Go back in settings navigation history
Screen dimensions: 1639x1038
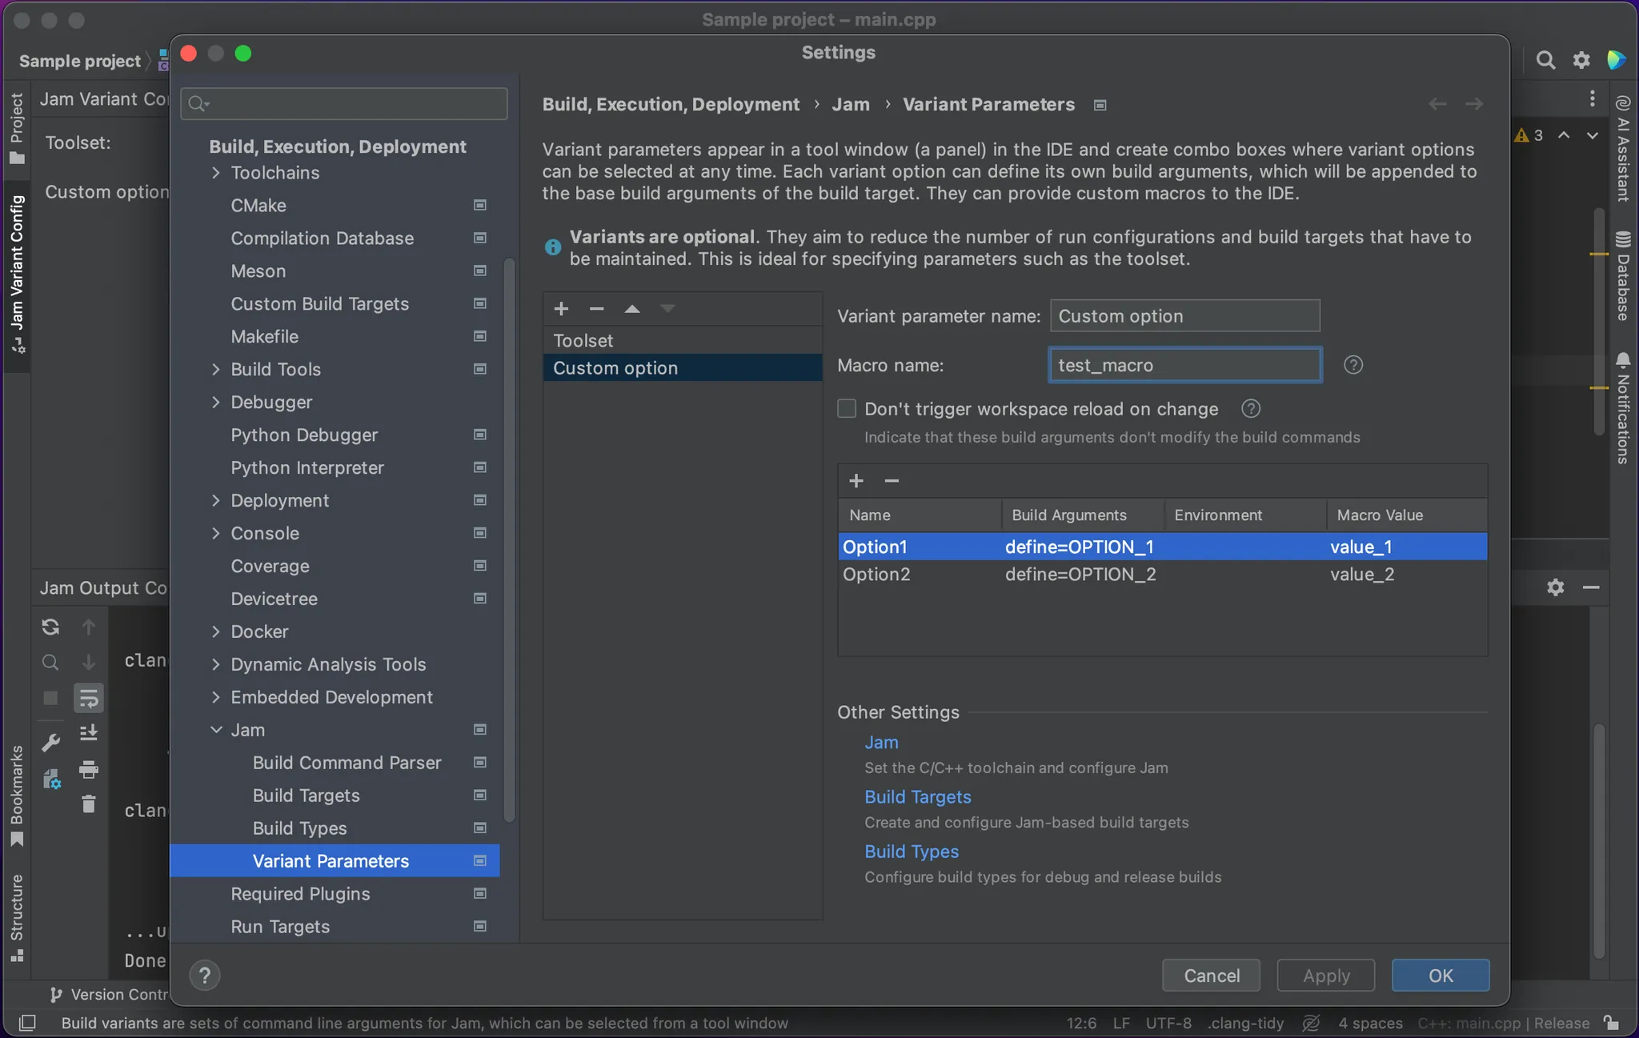tap(1437, 104)
